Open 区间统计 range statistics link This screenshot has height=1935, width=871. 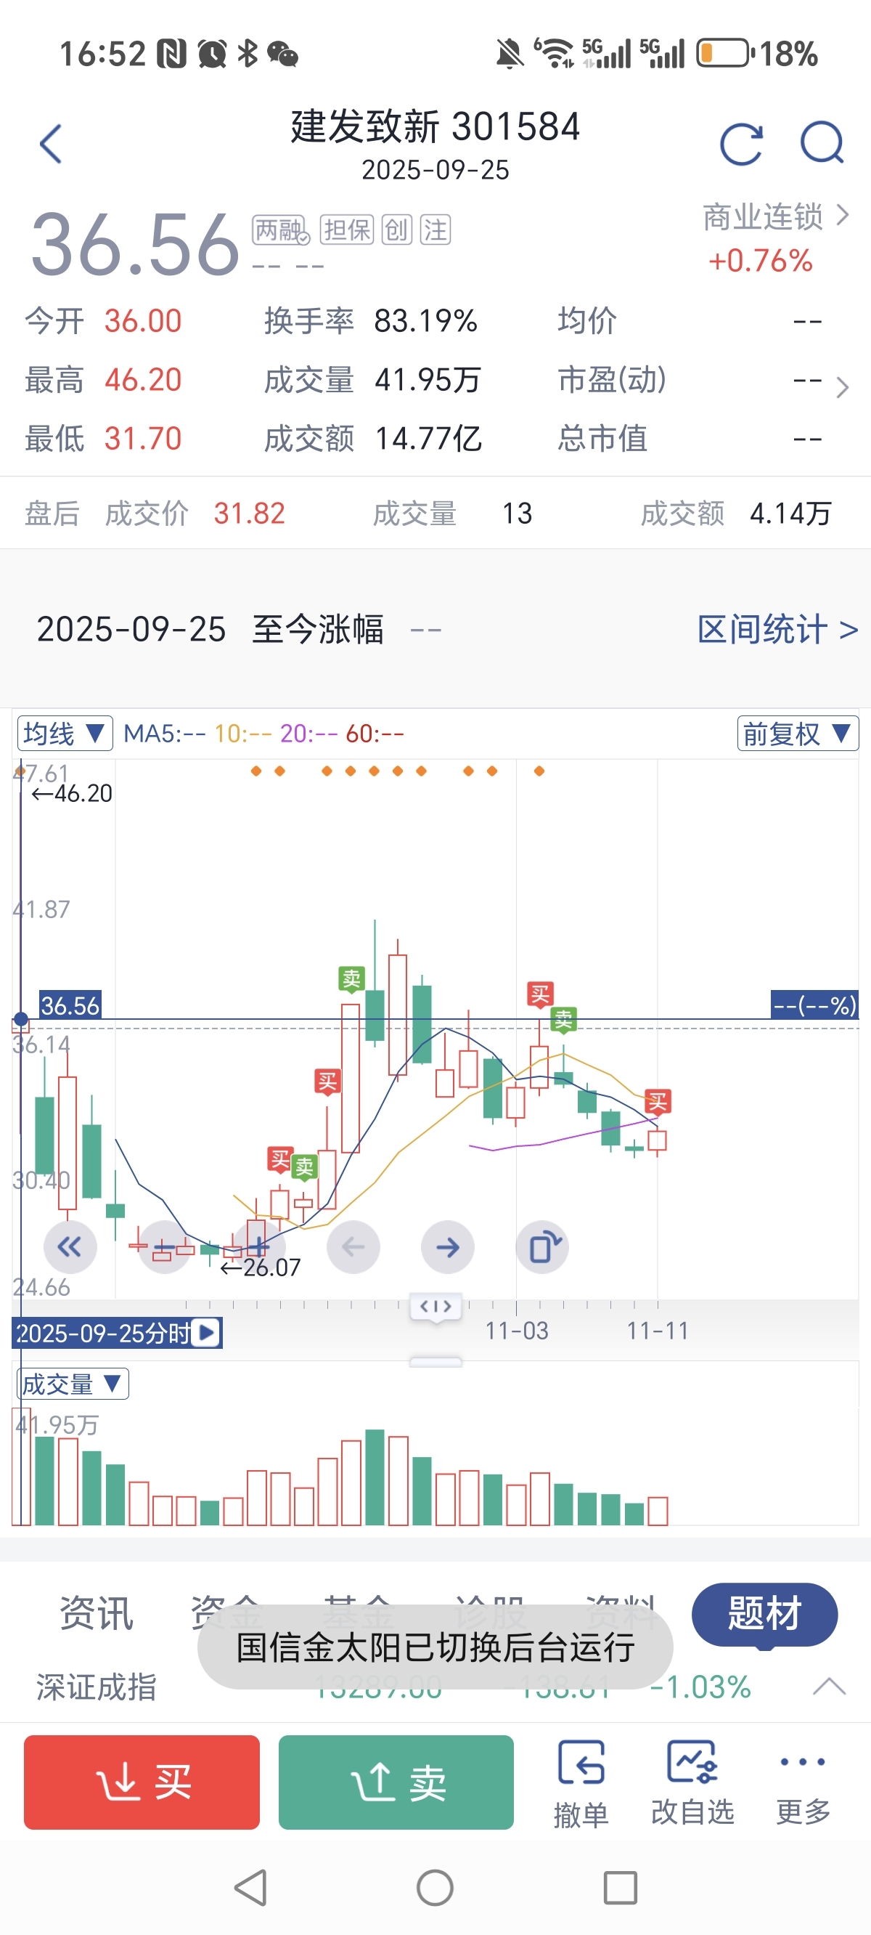pyautogui.click(x=777, y=630)
